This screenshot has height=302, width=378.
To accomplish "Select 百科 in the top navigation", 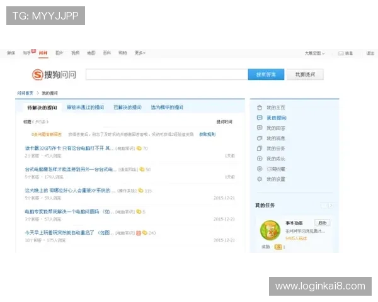I will (x=107, y=53).
